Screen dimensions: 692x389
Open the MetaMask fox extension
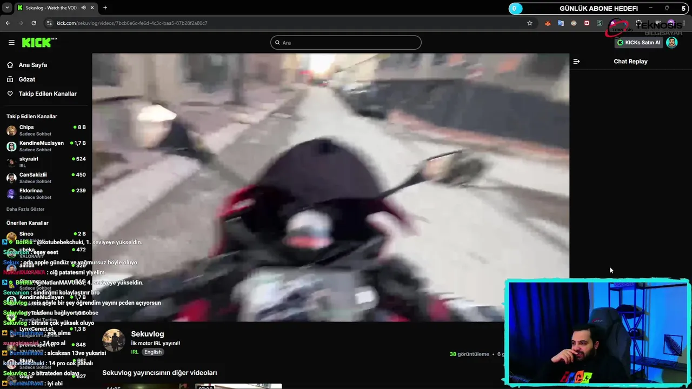point(548,23)
